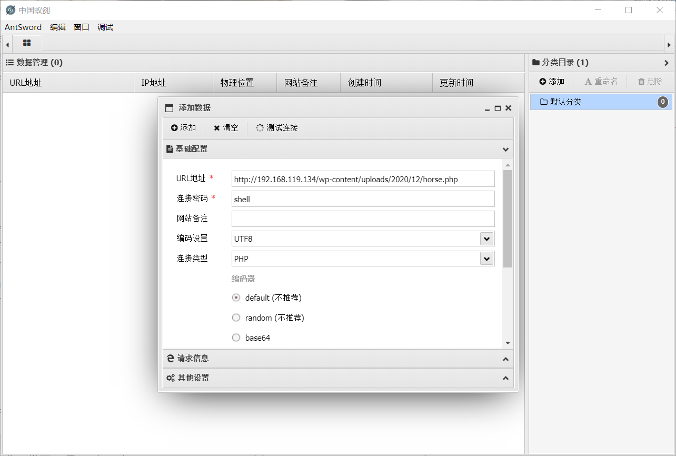This screenshot has height=456, width=676.
Task: Click the dialog scrollbar up arrow
Action: pyautogui.click(x=508, y=165)
